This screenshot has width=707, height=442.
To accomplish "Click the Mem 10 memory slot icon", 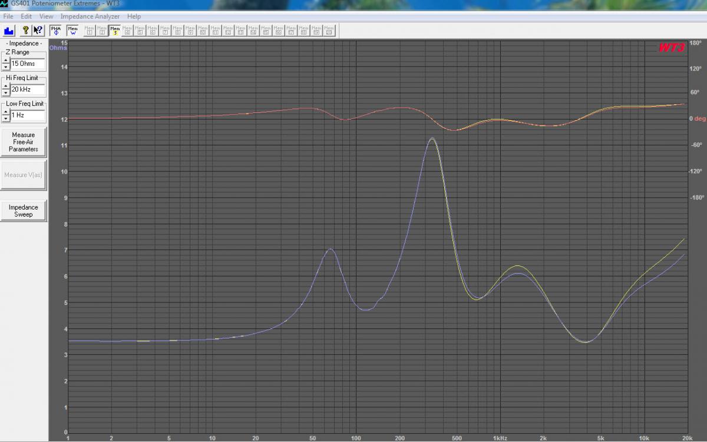I will pos(203,30).
